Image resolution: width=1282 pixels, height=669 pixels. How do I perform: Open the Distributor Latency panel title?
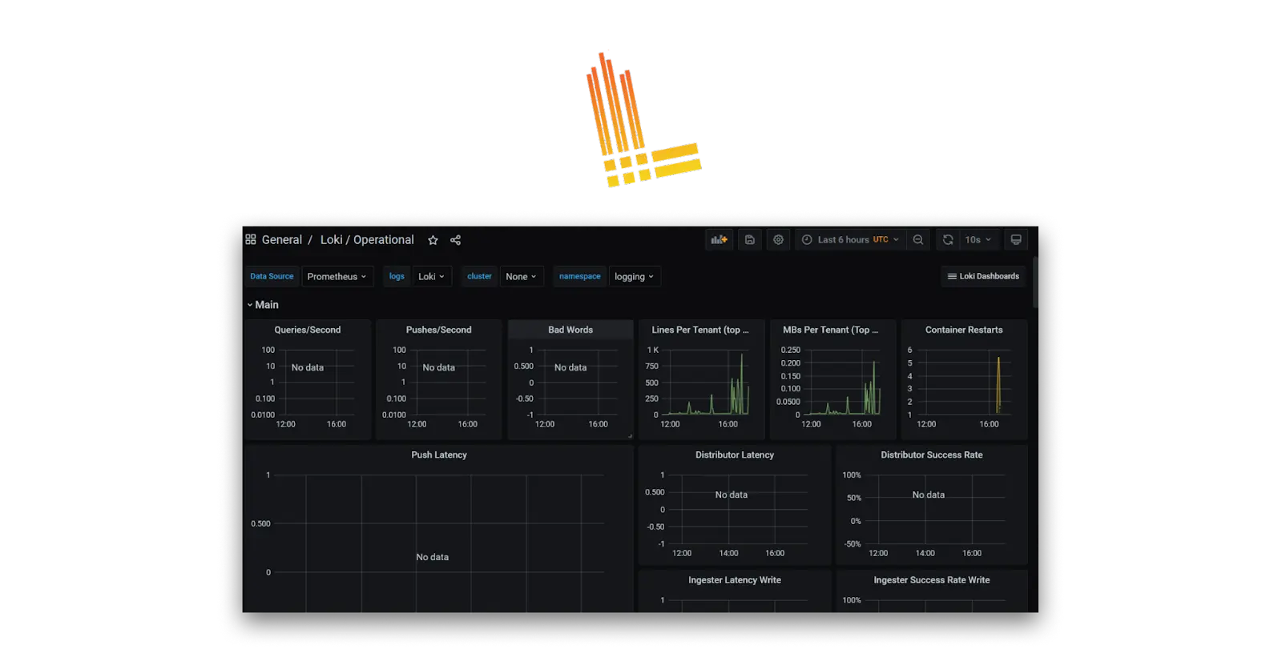[735, 455]
